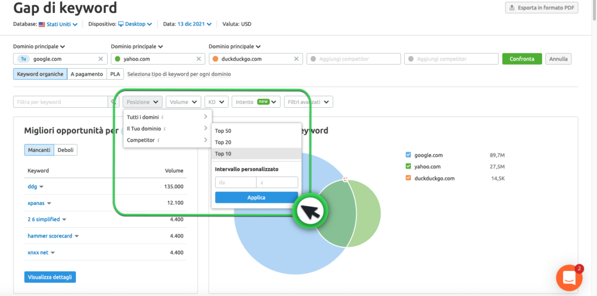Viewport: 597px width, 296px height.
Task: Remove google.com from the domain field
Action: tap(100, 59)
